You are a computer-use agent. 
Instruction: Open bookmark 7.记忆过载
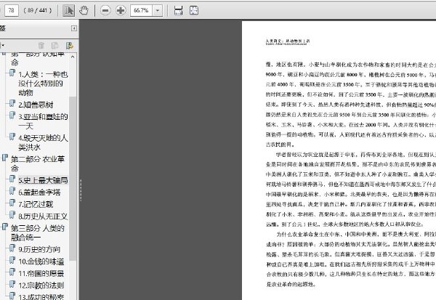click(x=36, y=204)
